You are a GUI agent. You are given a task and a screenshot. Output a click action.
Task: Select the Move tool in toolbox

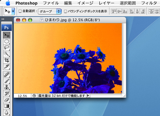[7, 35]
